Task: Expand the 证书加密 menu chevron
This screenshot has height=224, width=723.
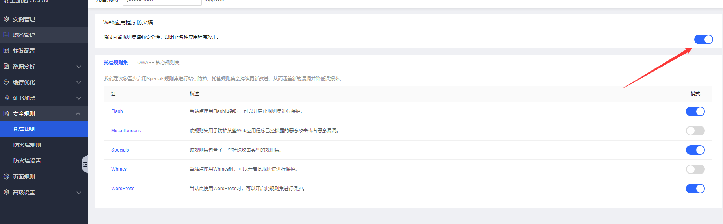Action: point(79,98)
